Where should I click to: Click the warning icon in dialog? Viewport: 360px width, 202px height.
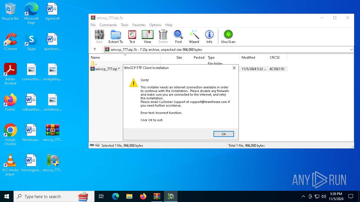tap(133, 83)
